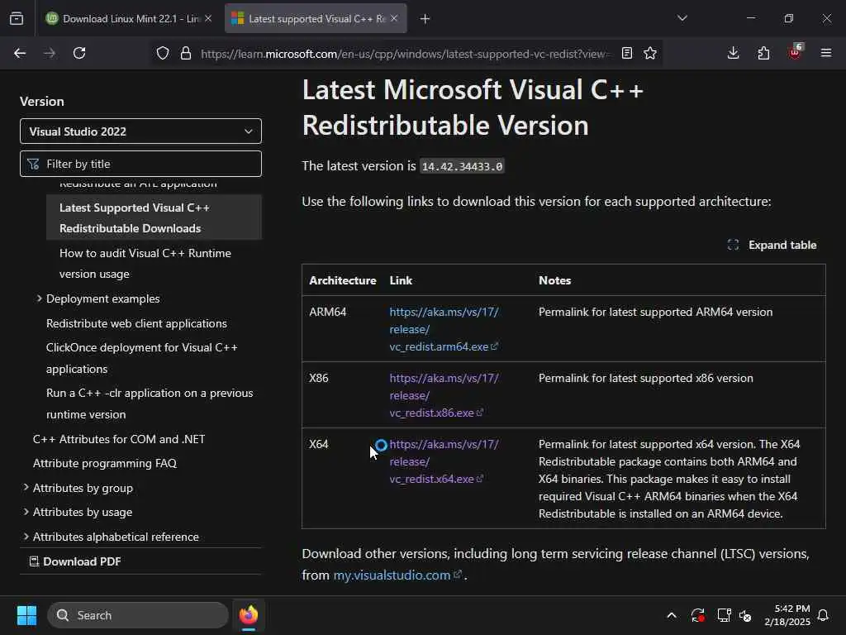Screen dimensions: 846x635
Task: Click 'Permalink for latest supported x86 version'
Action: click(646, 378)
